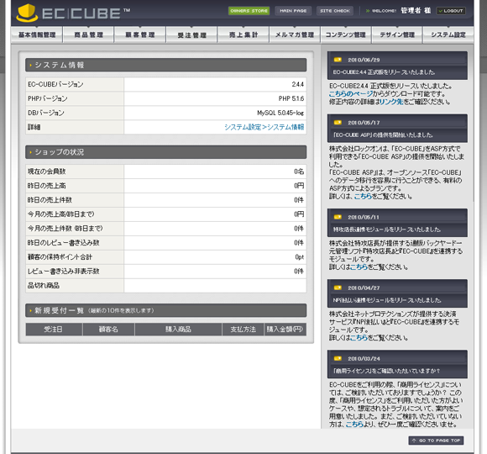Viewport: 487px width, 454px height.
Task: Click the yellow icon beside 2010/04/27
Action: (x=338, y=288)
